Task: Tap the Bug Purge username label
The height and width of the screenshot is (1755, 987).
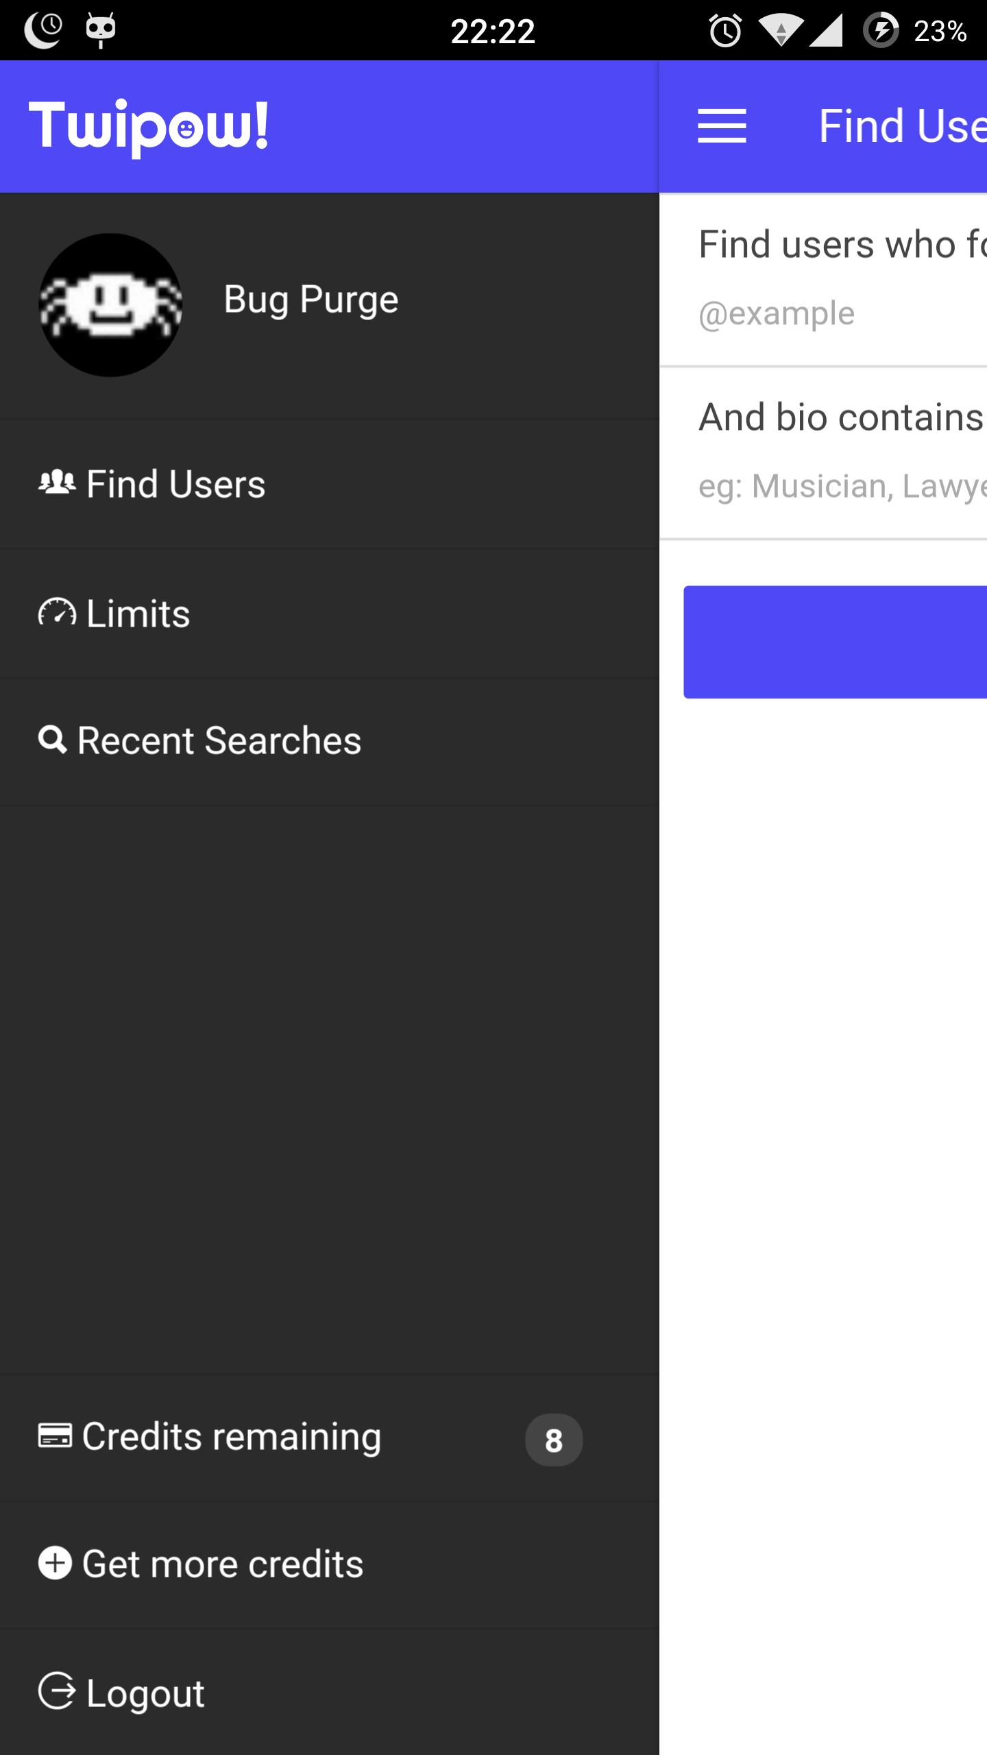Action: click(311, 300)
